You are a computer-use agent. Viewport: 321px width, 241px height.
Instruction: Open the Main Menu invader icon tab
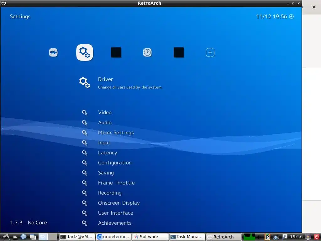tap(53, 52)
